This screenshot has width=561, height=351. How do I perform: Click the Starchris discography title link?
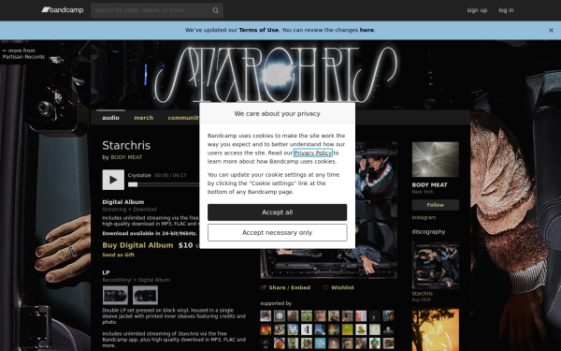click(423, 293)
